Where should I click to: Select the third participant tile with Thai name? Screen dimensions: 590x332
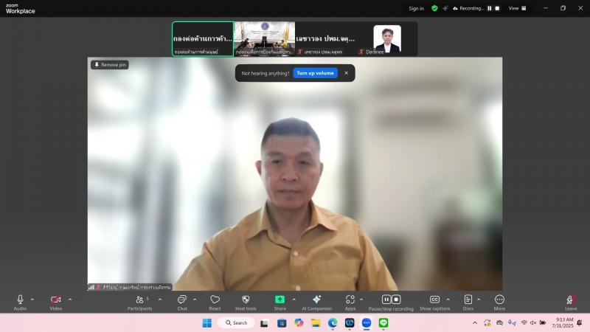325,39
